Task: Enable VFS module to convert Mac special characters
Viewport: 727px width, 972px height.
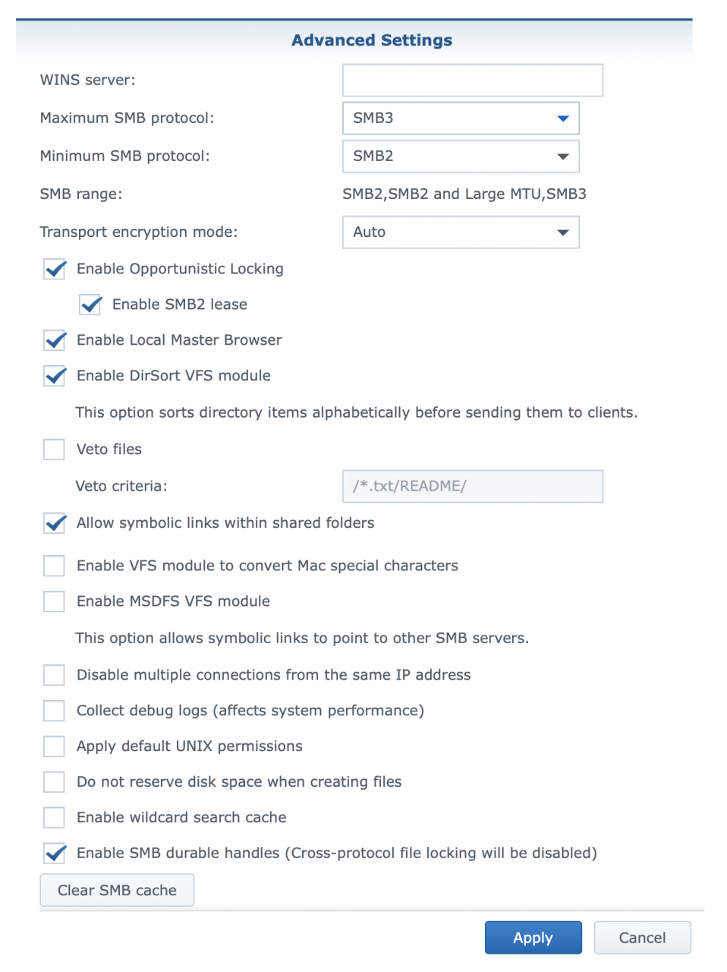Action: click(53, 565)
